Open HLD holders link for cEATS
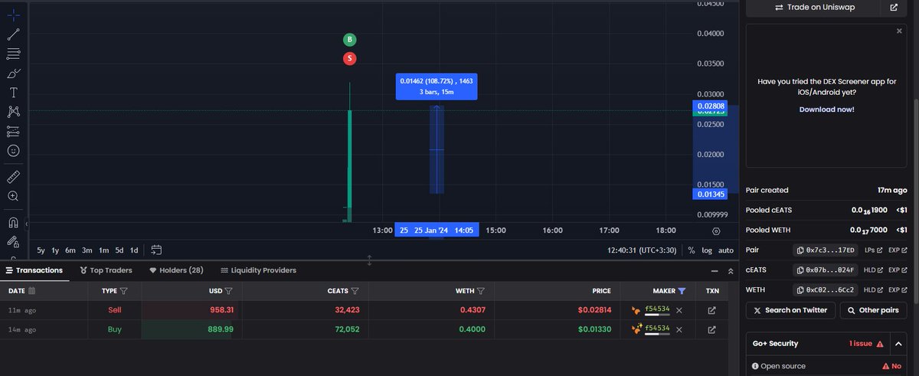Screen dimensions: 919x376 (874, 270)
